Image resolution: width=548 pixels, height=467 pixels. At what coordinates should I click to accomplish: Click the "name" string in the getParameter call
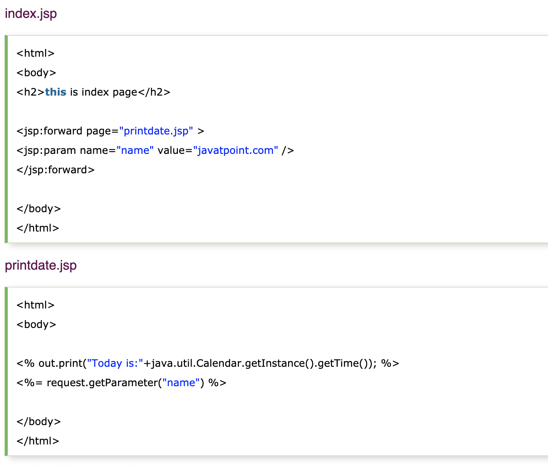click(x=181, y=383)
